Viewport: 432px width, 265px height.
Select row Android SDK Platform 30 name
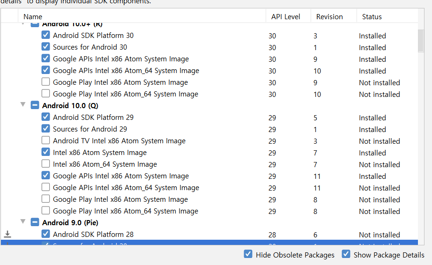tap(93, 36)
